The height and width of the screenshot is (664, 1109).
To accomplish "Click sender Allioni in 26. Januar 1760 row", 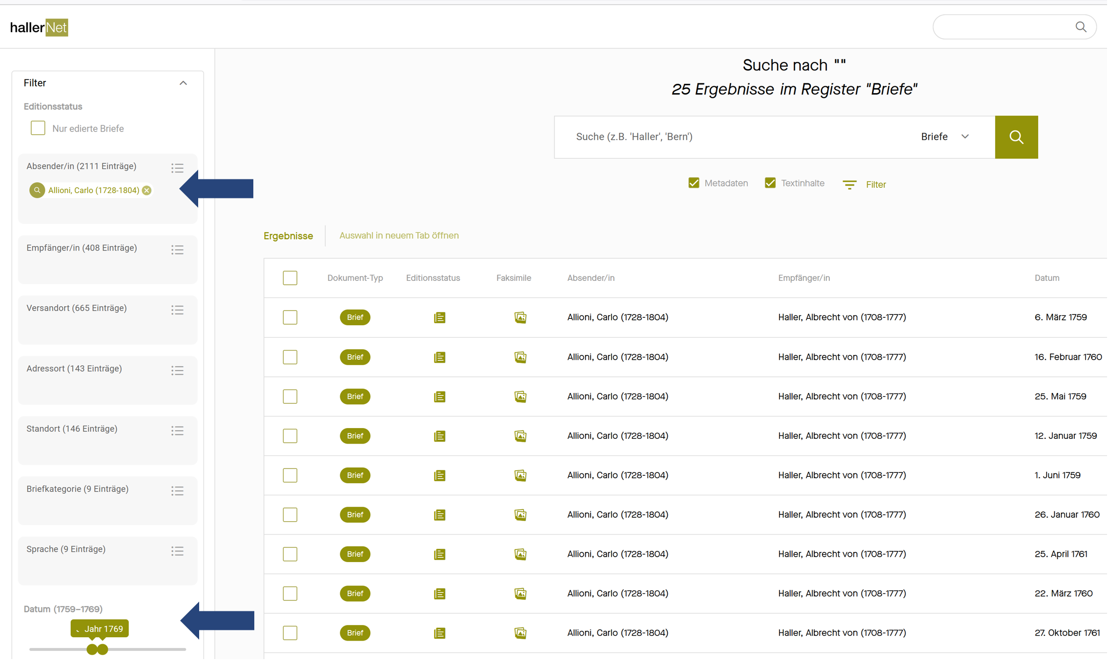I will [x=617, y=515].
